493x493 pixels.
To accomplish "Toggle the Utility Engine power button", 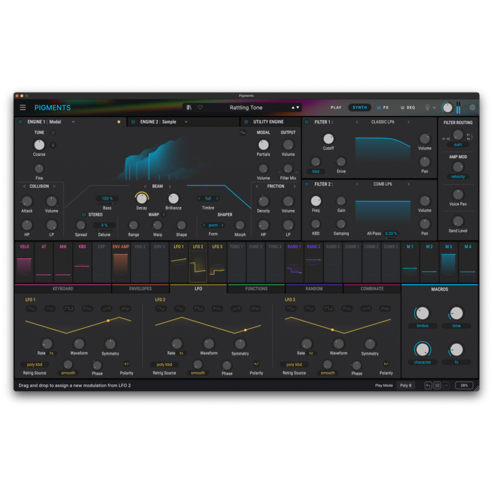I will pyautogui.click(x=245, y=121).
